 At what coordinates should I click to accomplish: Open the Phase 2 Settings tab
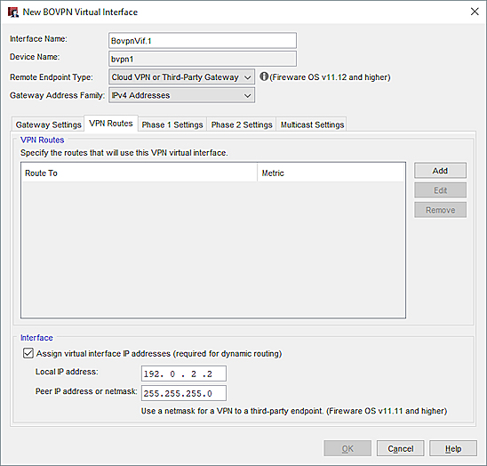point(242,125)
